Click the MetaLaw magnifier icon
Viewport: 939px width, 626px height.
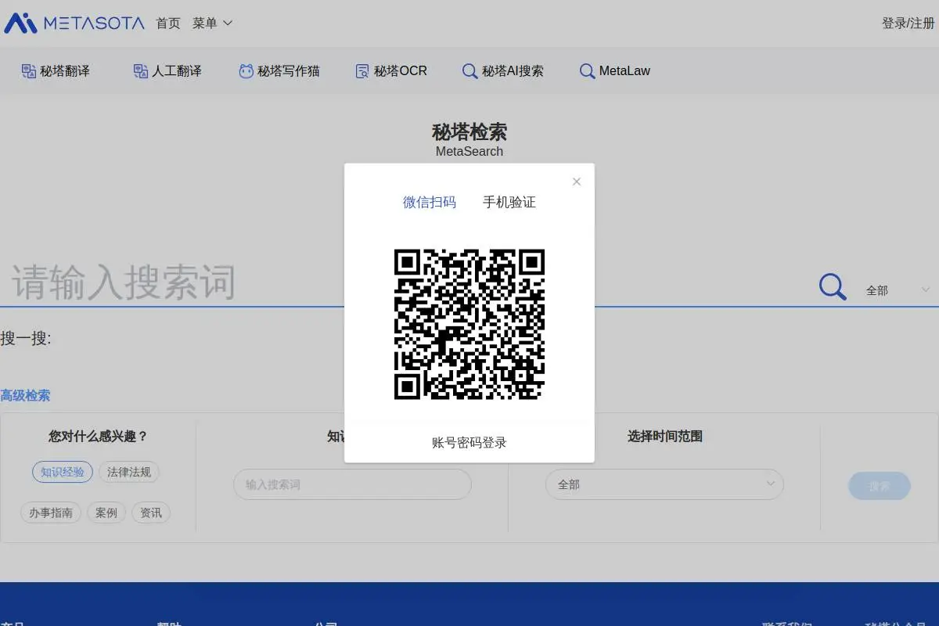coord(587,71)
